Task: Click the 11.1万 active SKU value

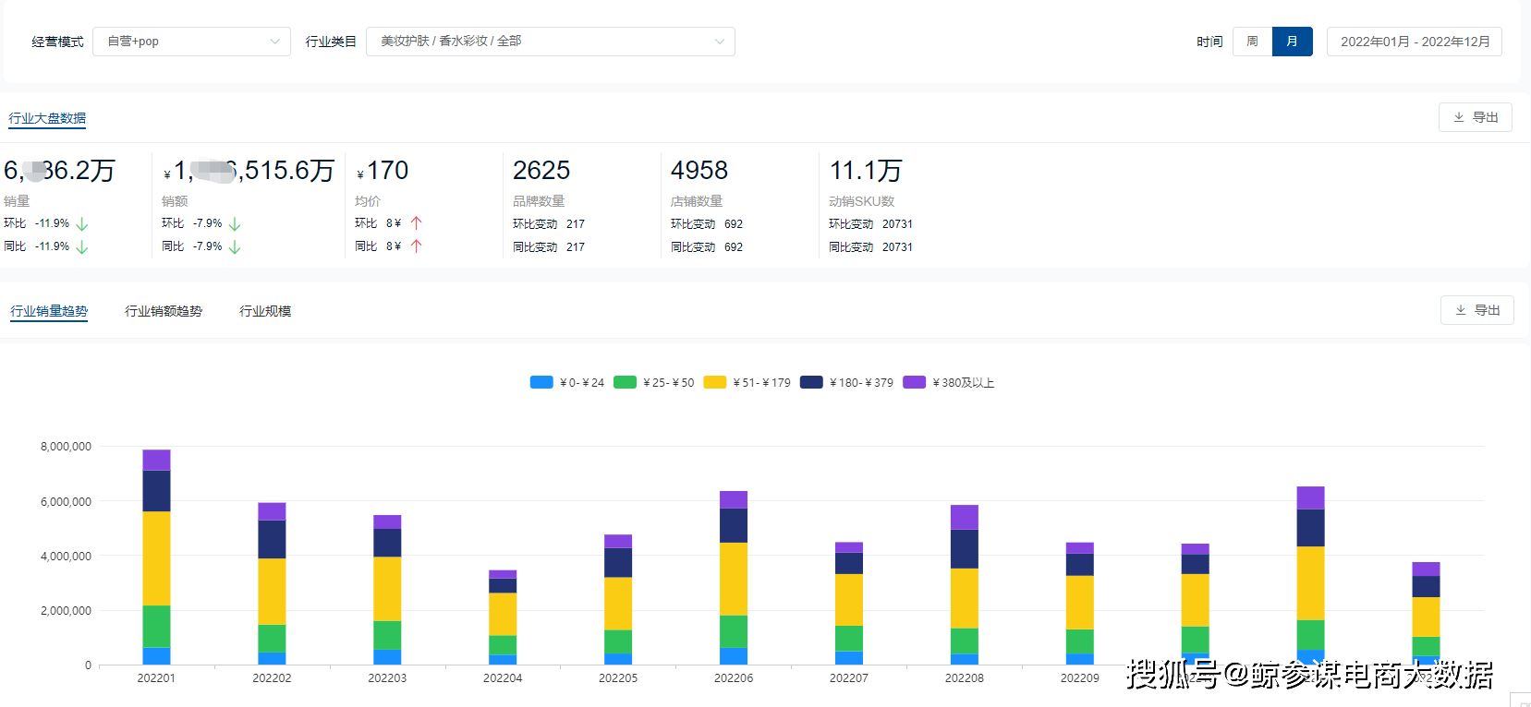Action: coord(866,171)
